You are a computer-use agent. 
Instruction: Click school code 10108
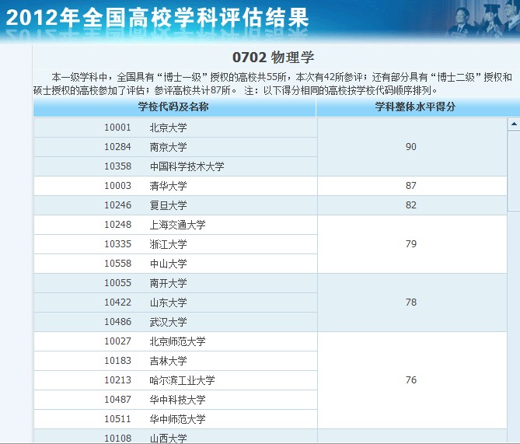[117, 439]
